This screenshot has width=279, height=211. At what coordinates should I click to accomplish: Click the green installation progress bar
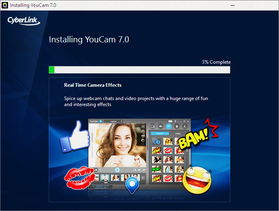[139, 70]
